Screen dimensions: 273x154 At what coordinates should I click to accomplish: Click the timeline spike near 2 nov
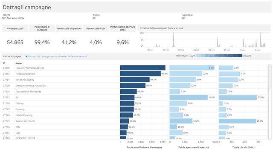[261, 40]
